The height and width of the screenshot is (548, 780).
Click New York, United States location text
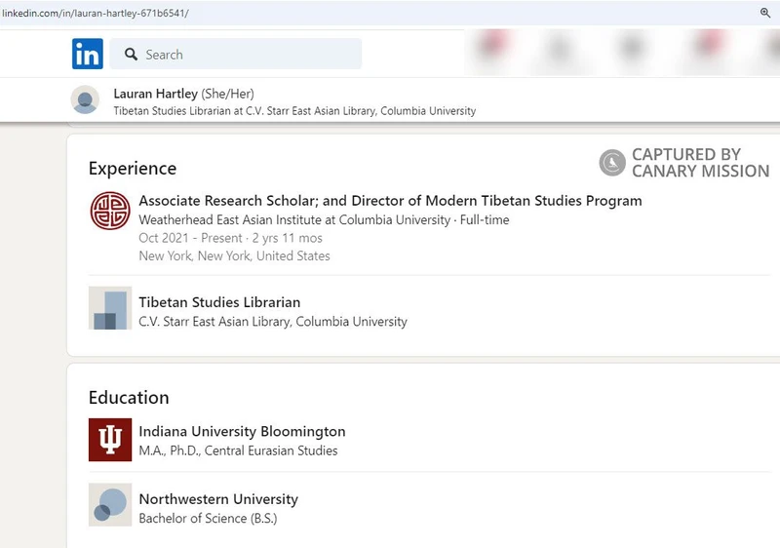tap(234, 256)
